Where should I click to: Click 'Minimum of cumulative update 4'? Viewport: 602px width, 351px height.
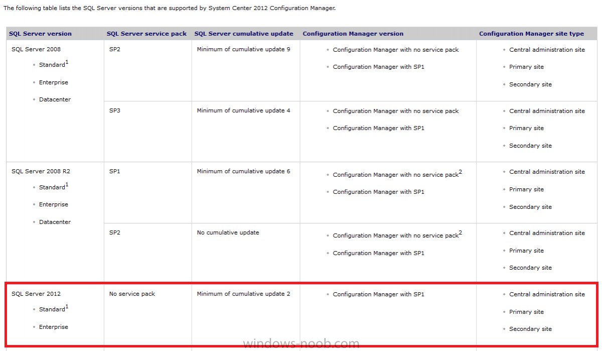pyautogui.click(x=243, y=110)
